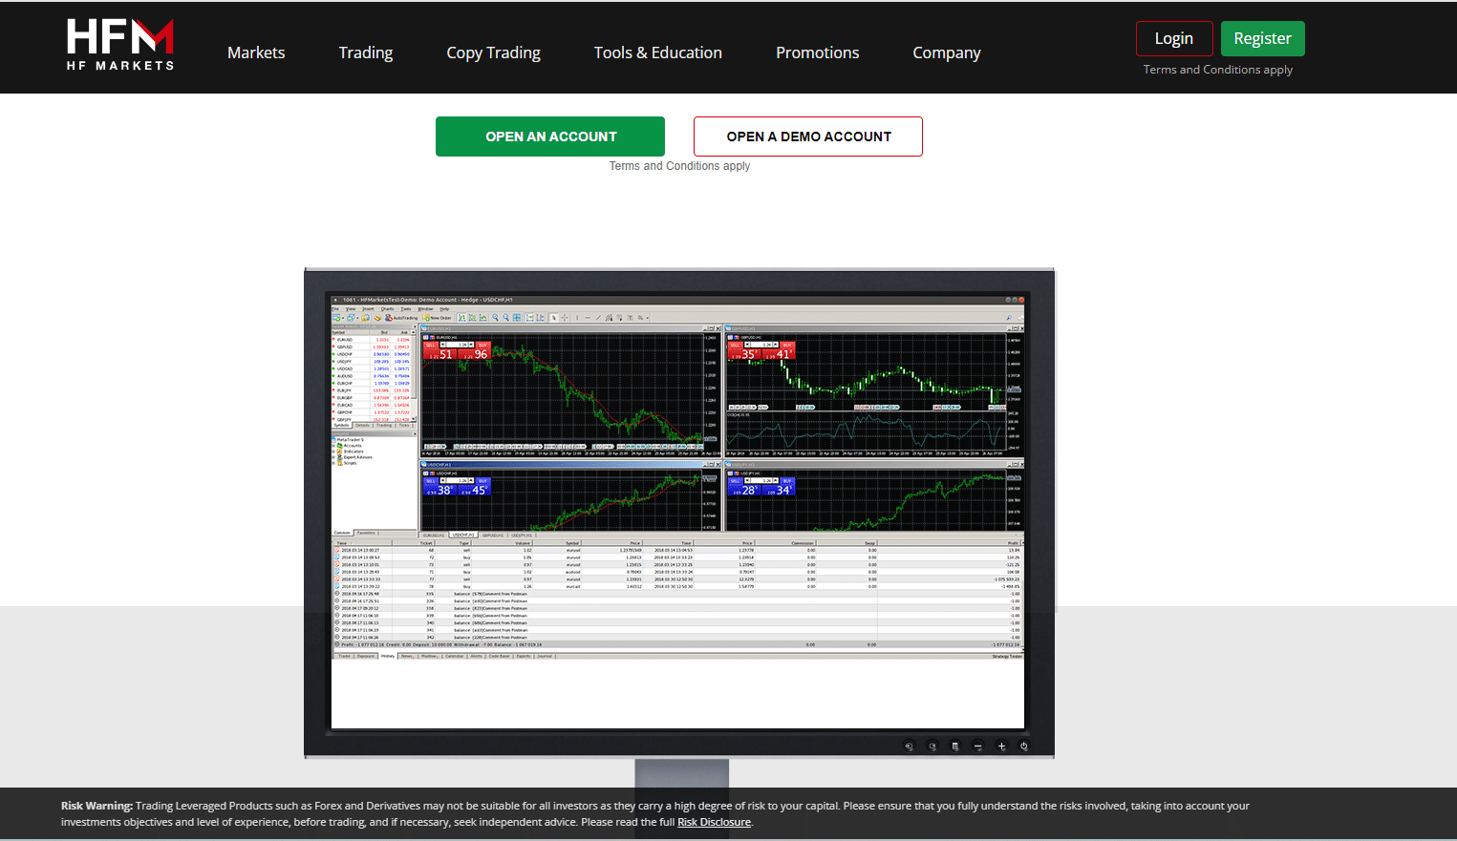Select the Expert Advisors item in Navigator
The height and width of the screenshot is (841, 1457).
(x=358, y=457)
